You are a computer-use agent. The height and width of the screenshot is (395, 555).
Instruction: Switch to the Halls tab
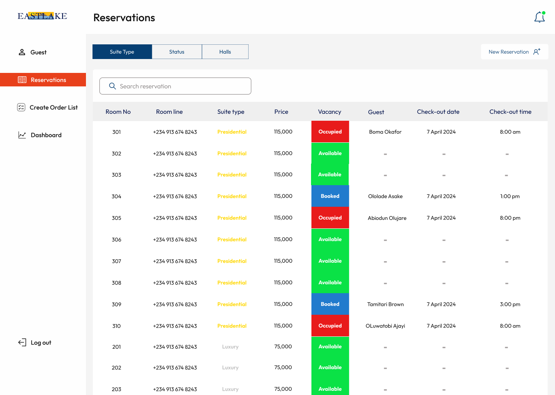coord(225,52)
